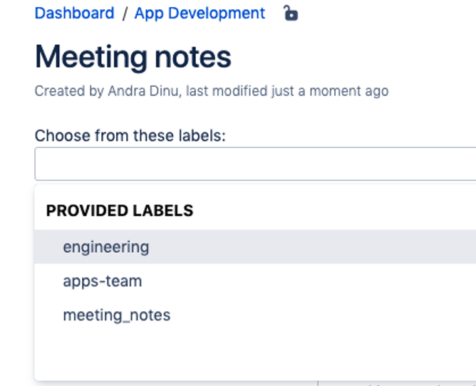Click the 'last modified just a moment ago' text
The height and width of the screenshot is (386, 476).
click(287, 91)
